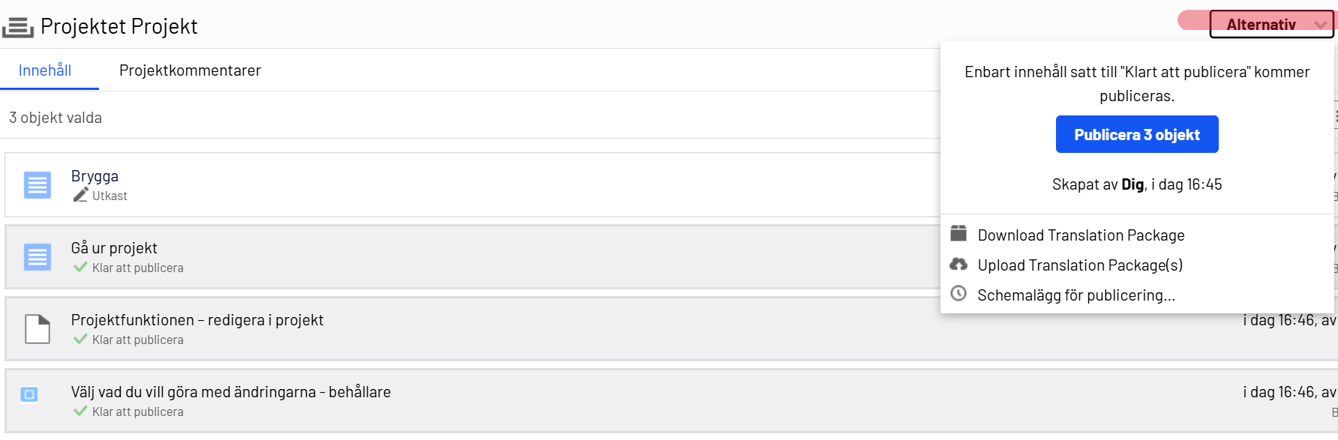Screen dimensions: 1338x440
Task: Select the Innehåll tab
Action: point(45,70)
